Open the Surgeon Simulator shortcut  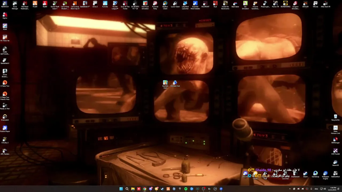tap(296, 5)
